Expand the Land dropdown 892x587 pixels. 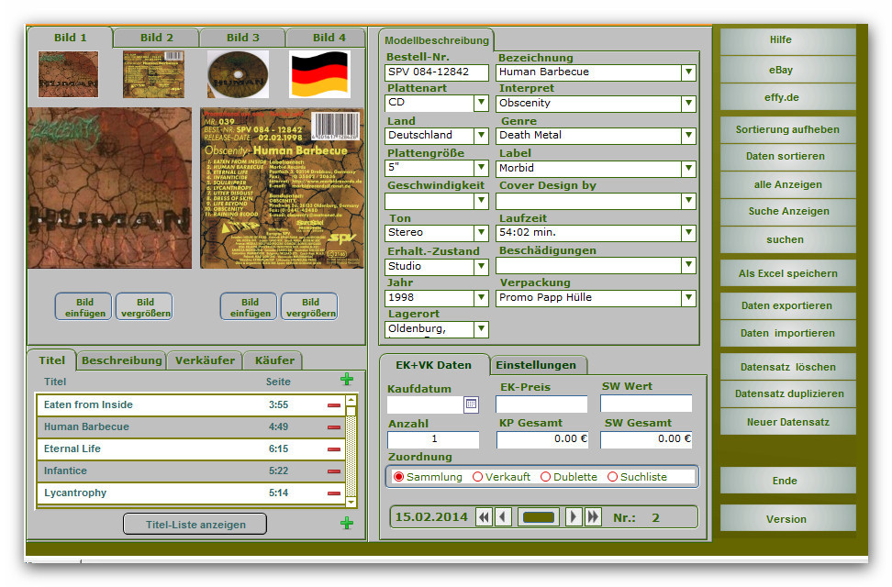tap(481, 136)
